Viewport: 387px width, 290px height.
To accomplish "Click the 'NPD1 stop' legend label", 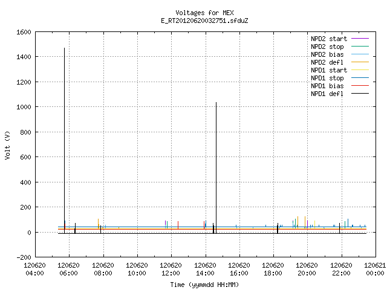I will tap(327, 78).
